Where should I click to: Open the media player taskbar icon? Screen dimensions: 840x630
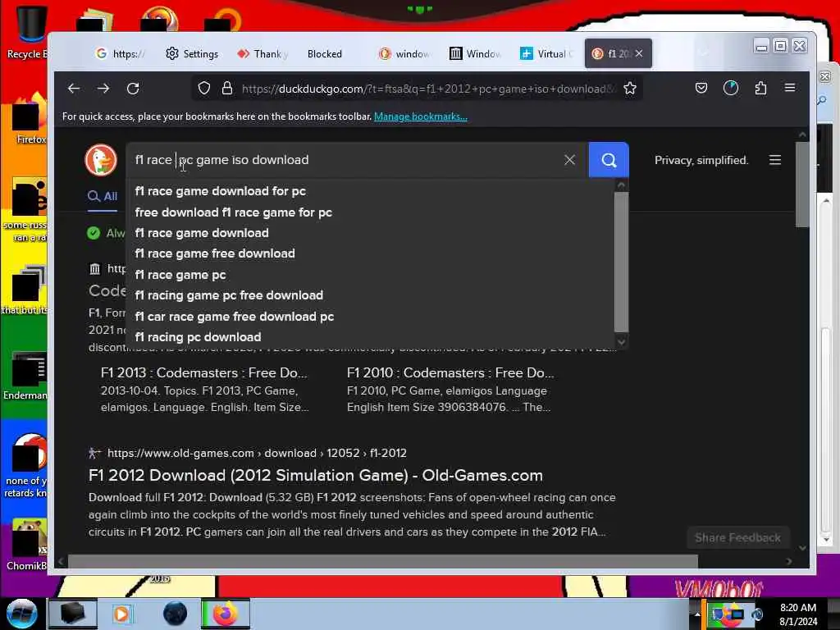click(121, 614)
